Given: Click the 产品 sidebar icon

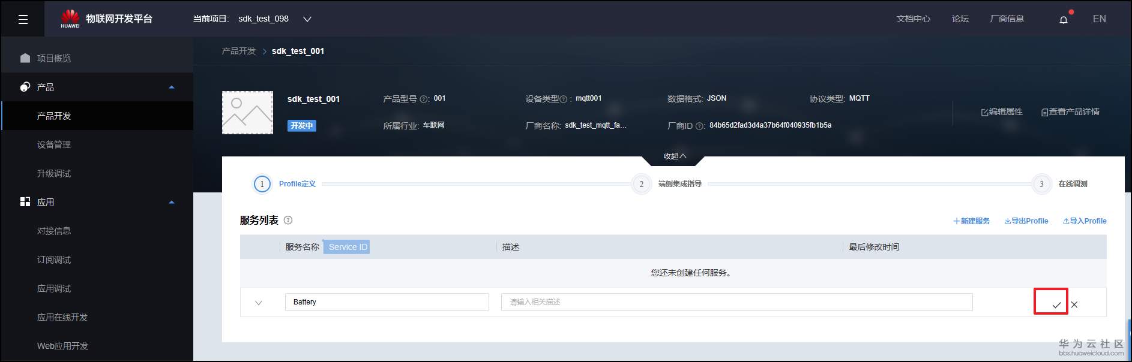Looking at the screenshot, I should 25,87.
